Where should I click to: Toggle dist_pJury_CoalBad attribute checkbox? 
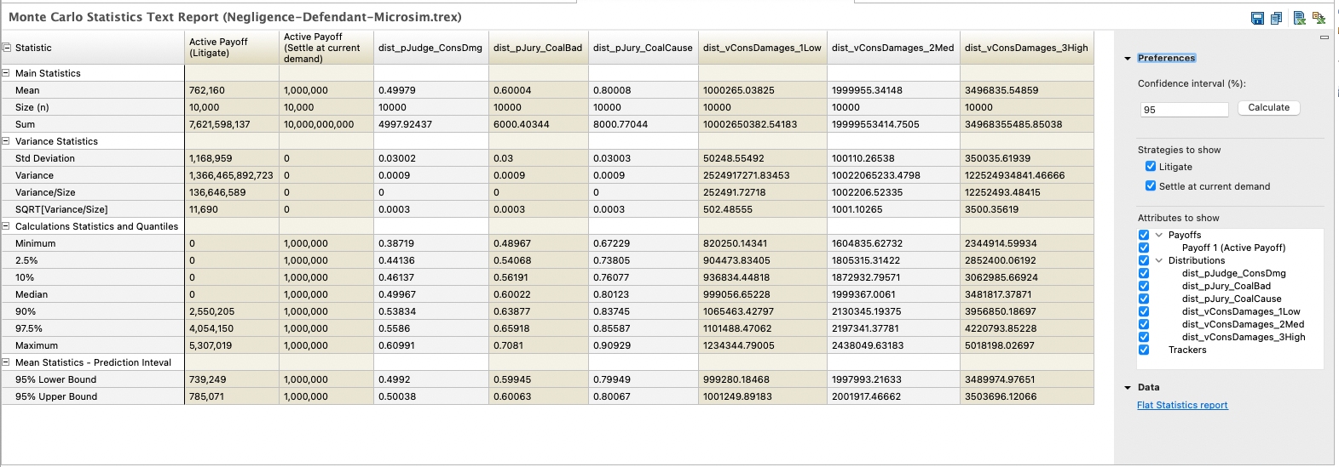pyautogui.click(x=1144, y=286)
